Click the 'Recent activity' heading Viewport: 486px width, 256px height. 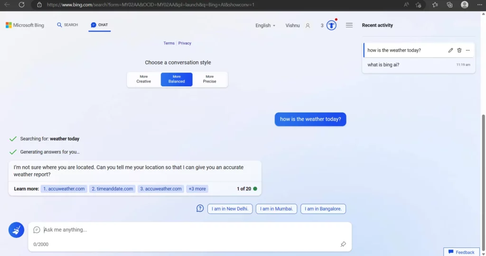[x=377, y=26]
